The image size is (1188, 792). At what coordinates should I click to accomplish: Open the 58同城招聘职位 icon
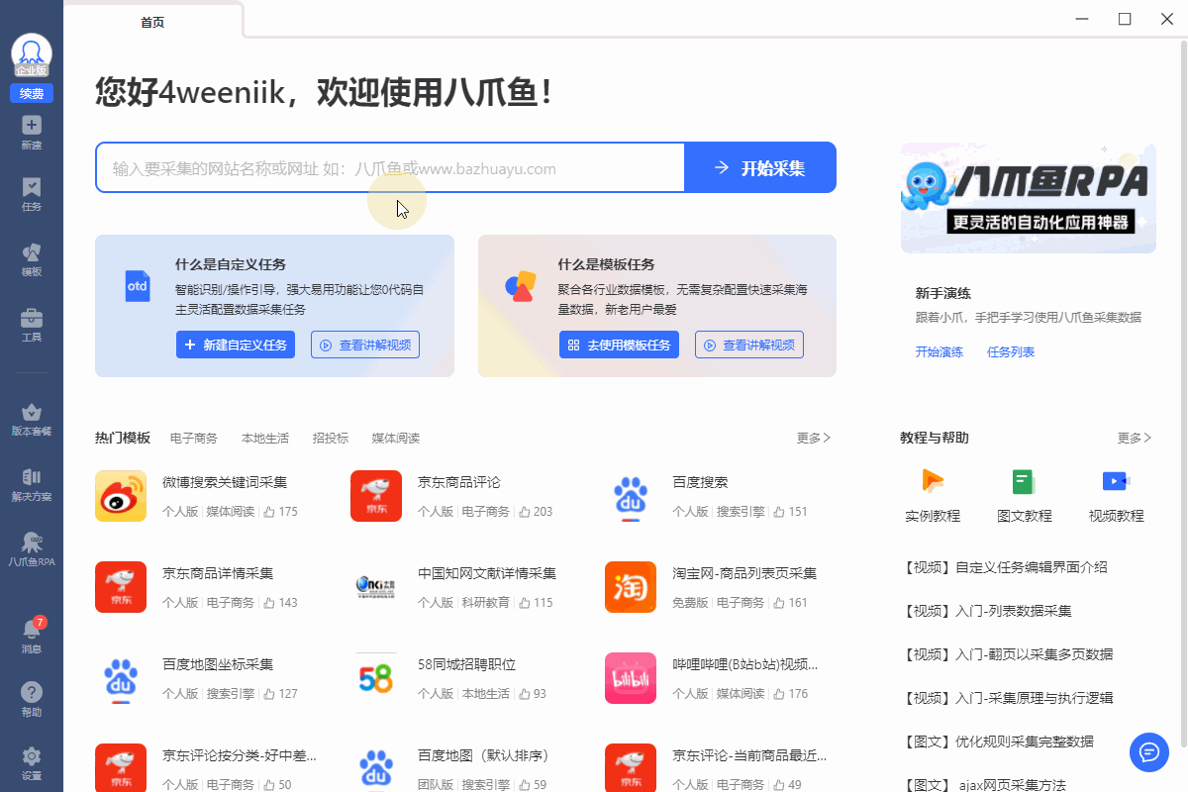coord(376,678)
